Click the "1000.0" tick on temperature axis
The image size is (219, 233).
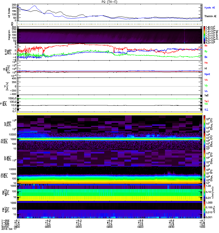[12, 98]
